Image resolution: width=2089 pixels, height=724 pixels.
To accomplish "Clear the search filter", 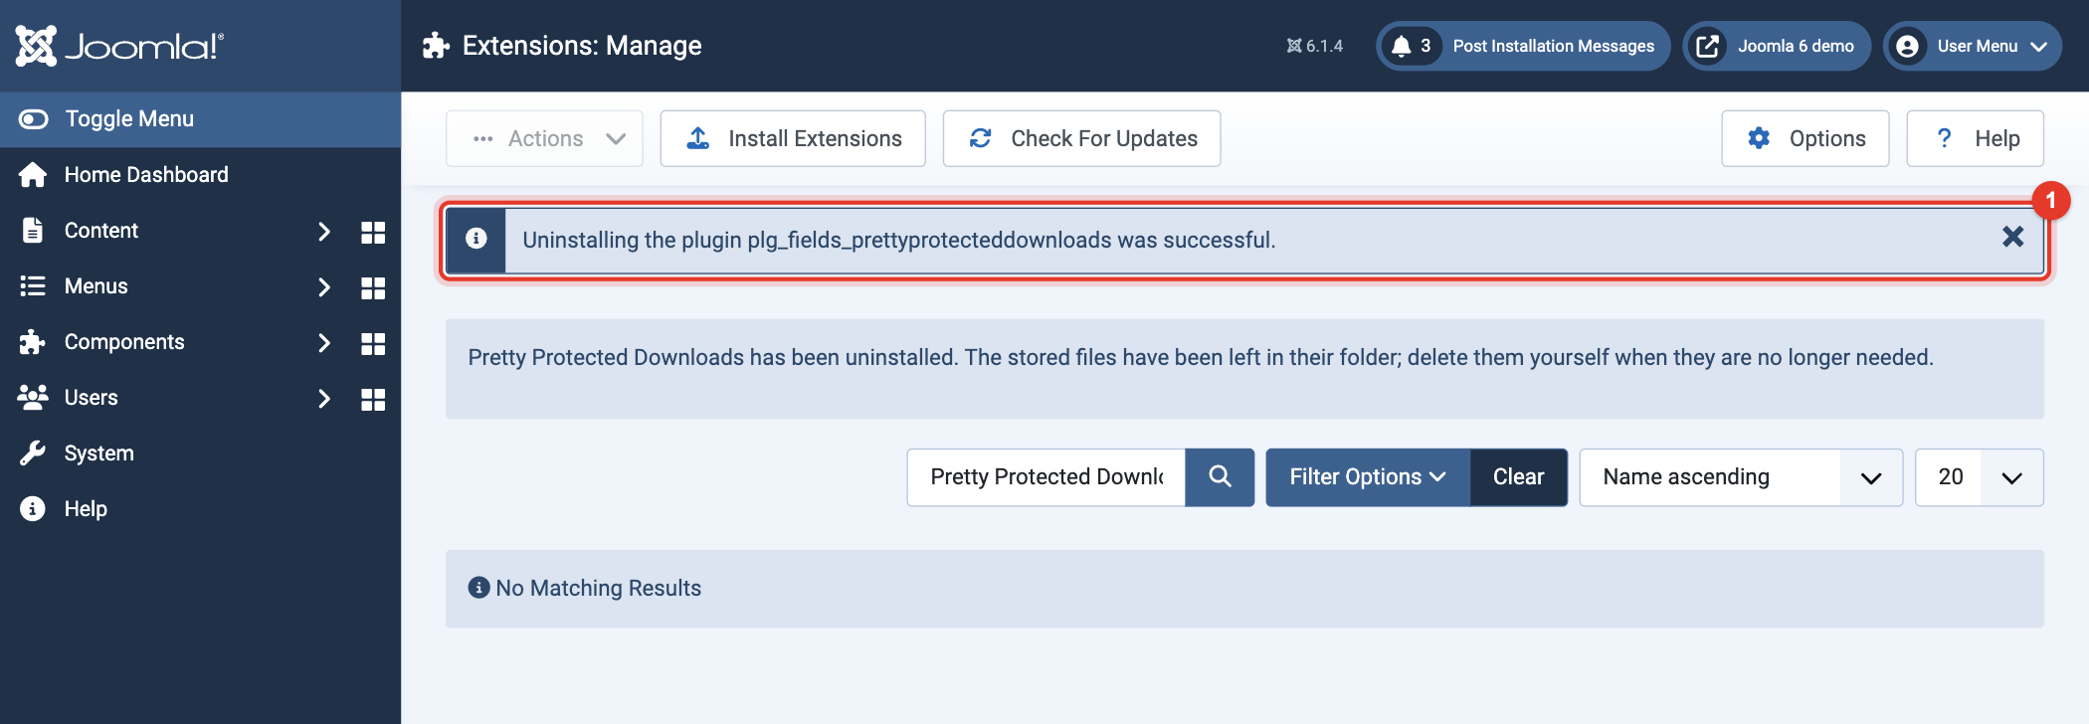I will (x=1518, y=477).
